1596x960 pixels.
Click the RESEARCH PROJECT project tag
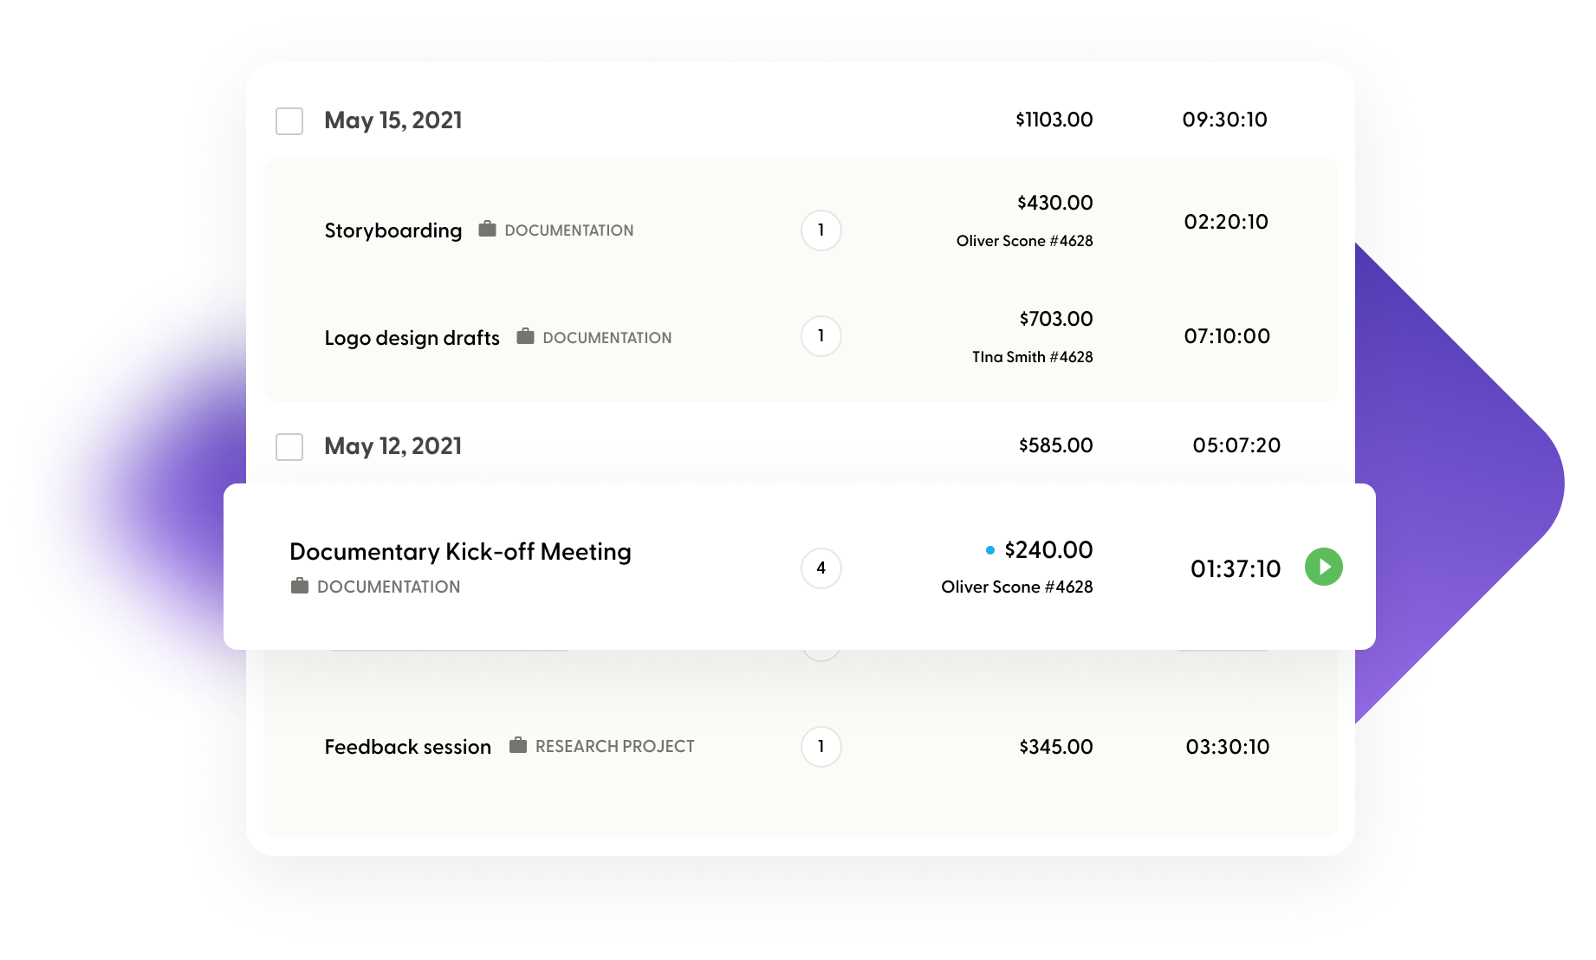(614, 746)
